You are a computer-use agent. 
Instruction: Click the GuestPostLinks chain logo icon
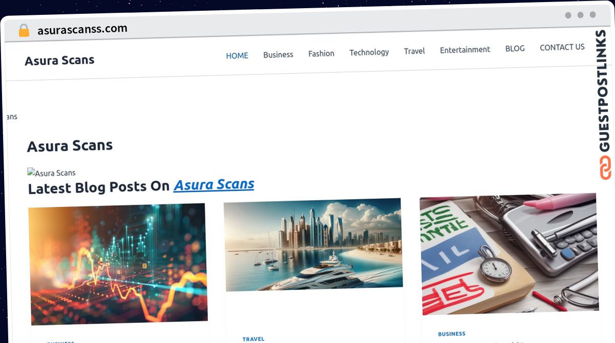pos(605,167)
